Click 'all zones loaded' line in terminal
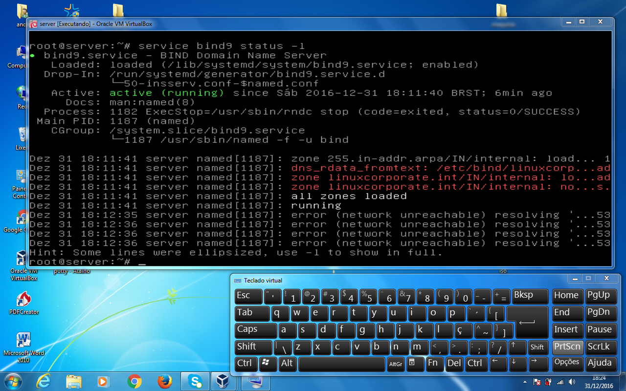Screen dimensions: 626x391 point(349,196)
